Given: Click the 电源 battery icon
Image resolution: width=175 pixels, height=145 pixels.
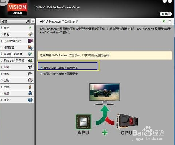Looking at the screenshot, I should [x=30, y=87].
